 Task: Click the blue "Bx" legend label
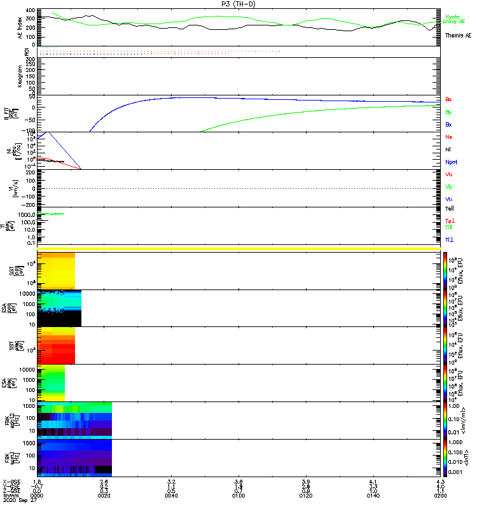[x=448, y=125]
